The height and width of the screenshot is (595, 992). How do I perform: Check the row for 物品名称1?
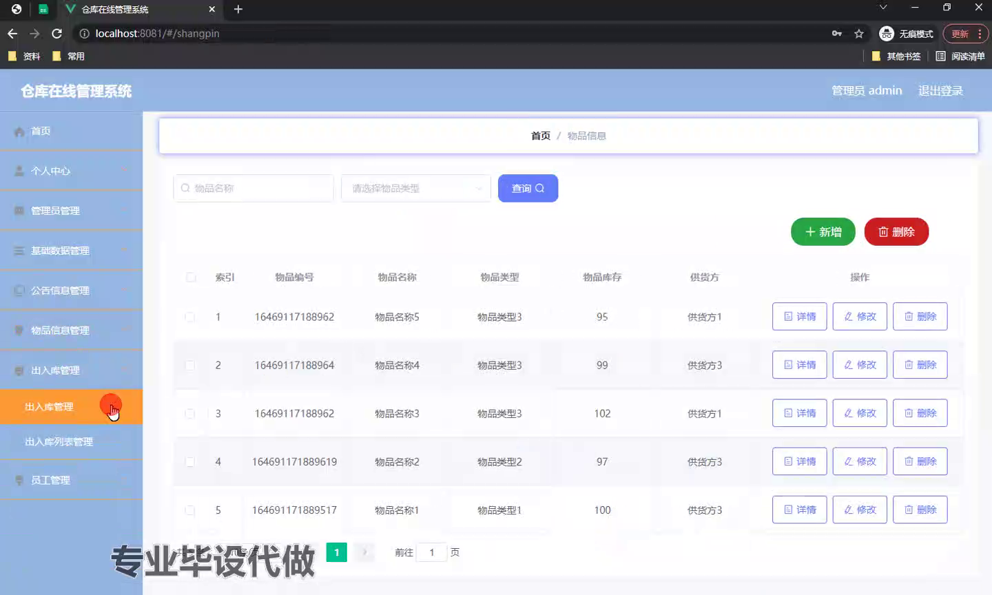pyautogui.click(x=189, y=510)
